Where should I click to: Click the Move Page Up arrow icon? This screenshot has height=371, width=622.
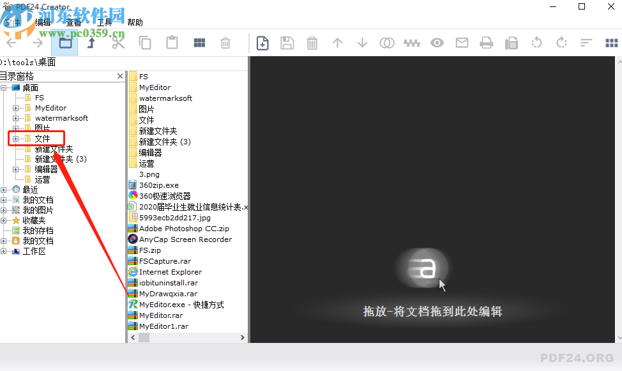(x=337, y=43)
